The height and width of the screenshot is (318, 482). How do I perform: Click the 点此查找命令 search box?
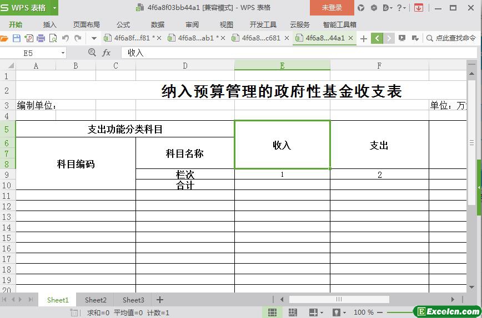451,38
